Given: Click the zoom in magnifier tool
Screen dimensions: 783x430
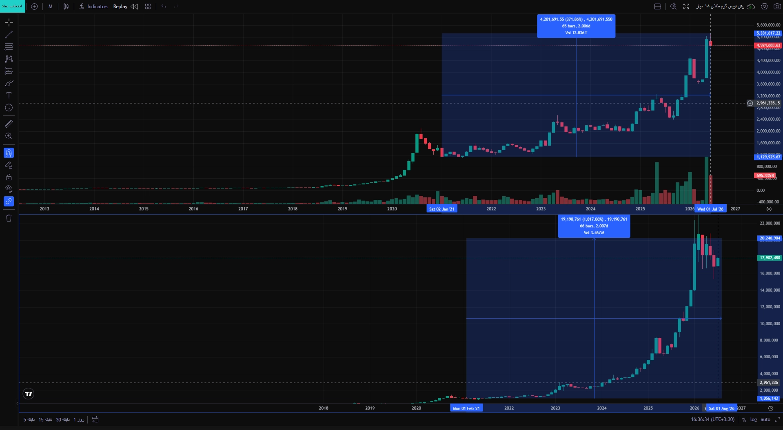Looking at the screenshot, I should pyautogui.click(x=9, y=136).
